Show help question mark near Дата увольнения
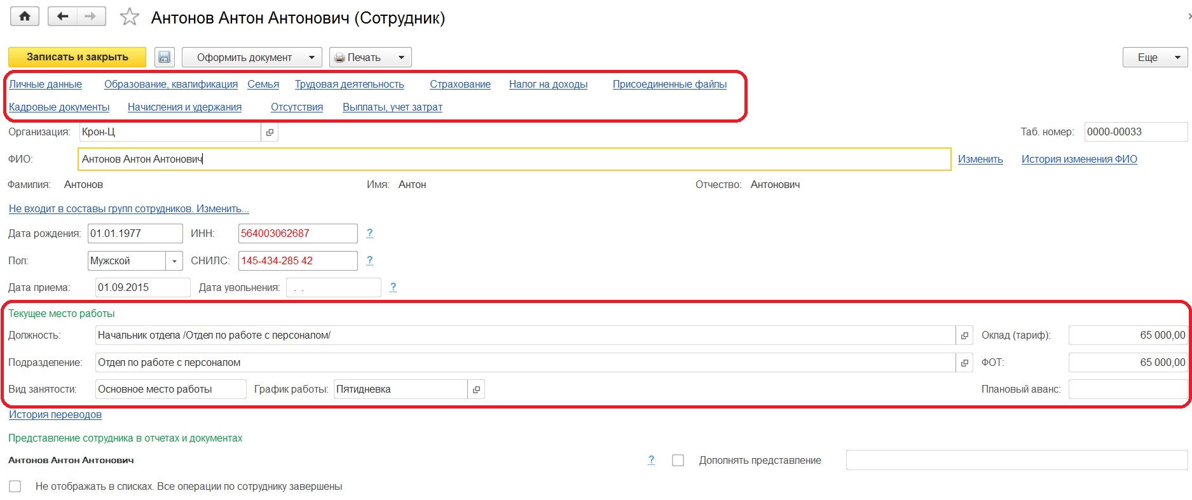 [393, 287]
